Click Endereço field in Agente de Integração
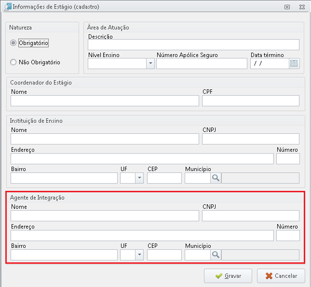 coord(142,235)
